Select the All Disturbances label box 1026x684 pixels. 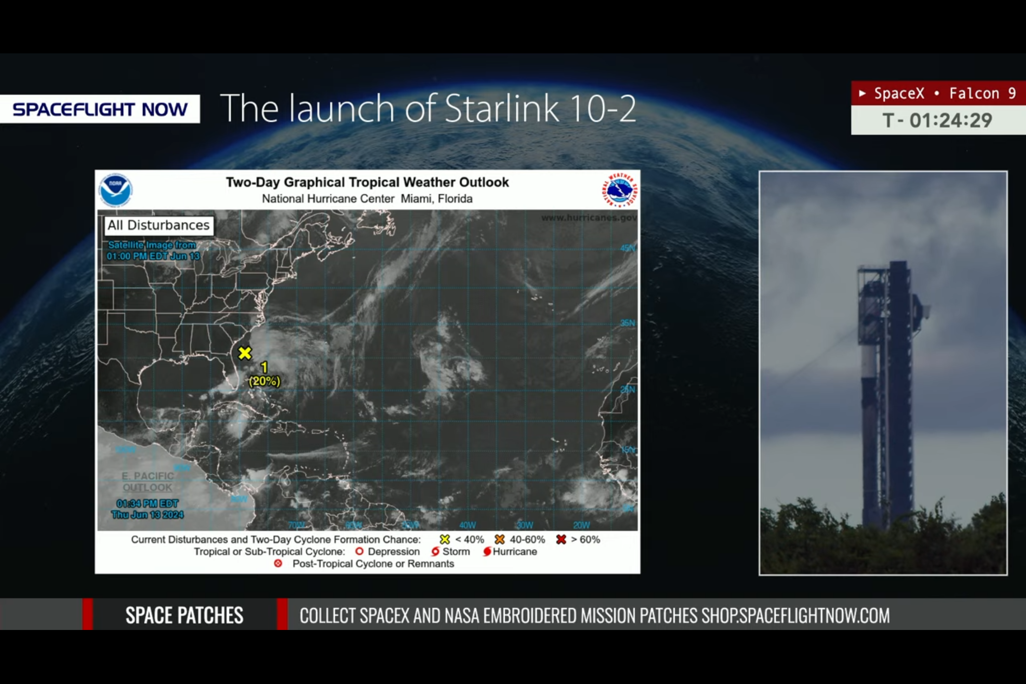tap(159, 225)
